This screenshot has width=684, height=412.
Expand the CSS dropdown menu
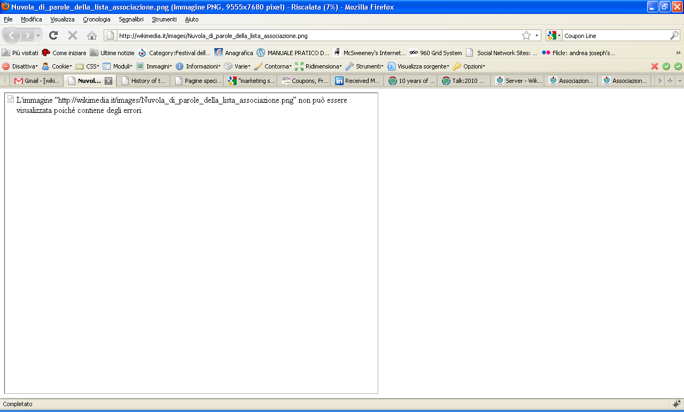(x=88, y=66)
